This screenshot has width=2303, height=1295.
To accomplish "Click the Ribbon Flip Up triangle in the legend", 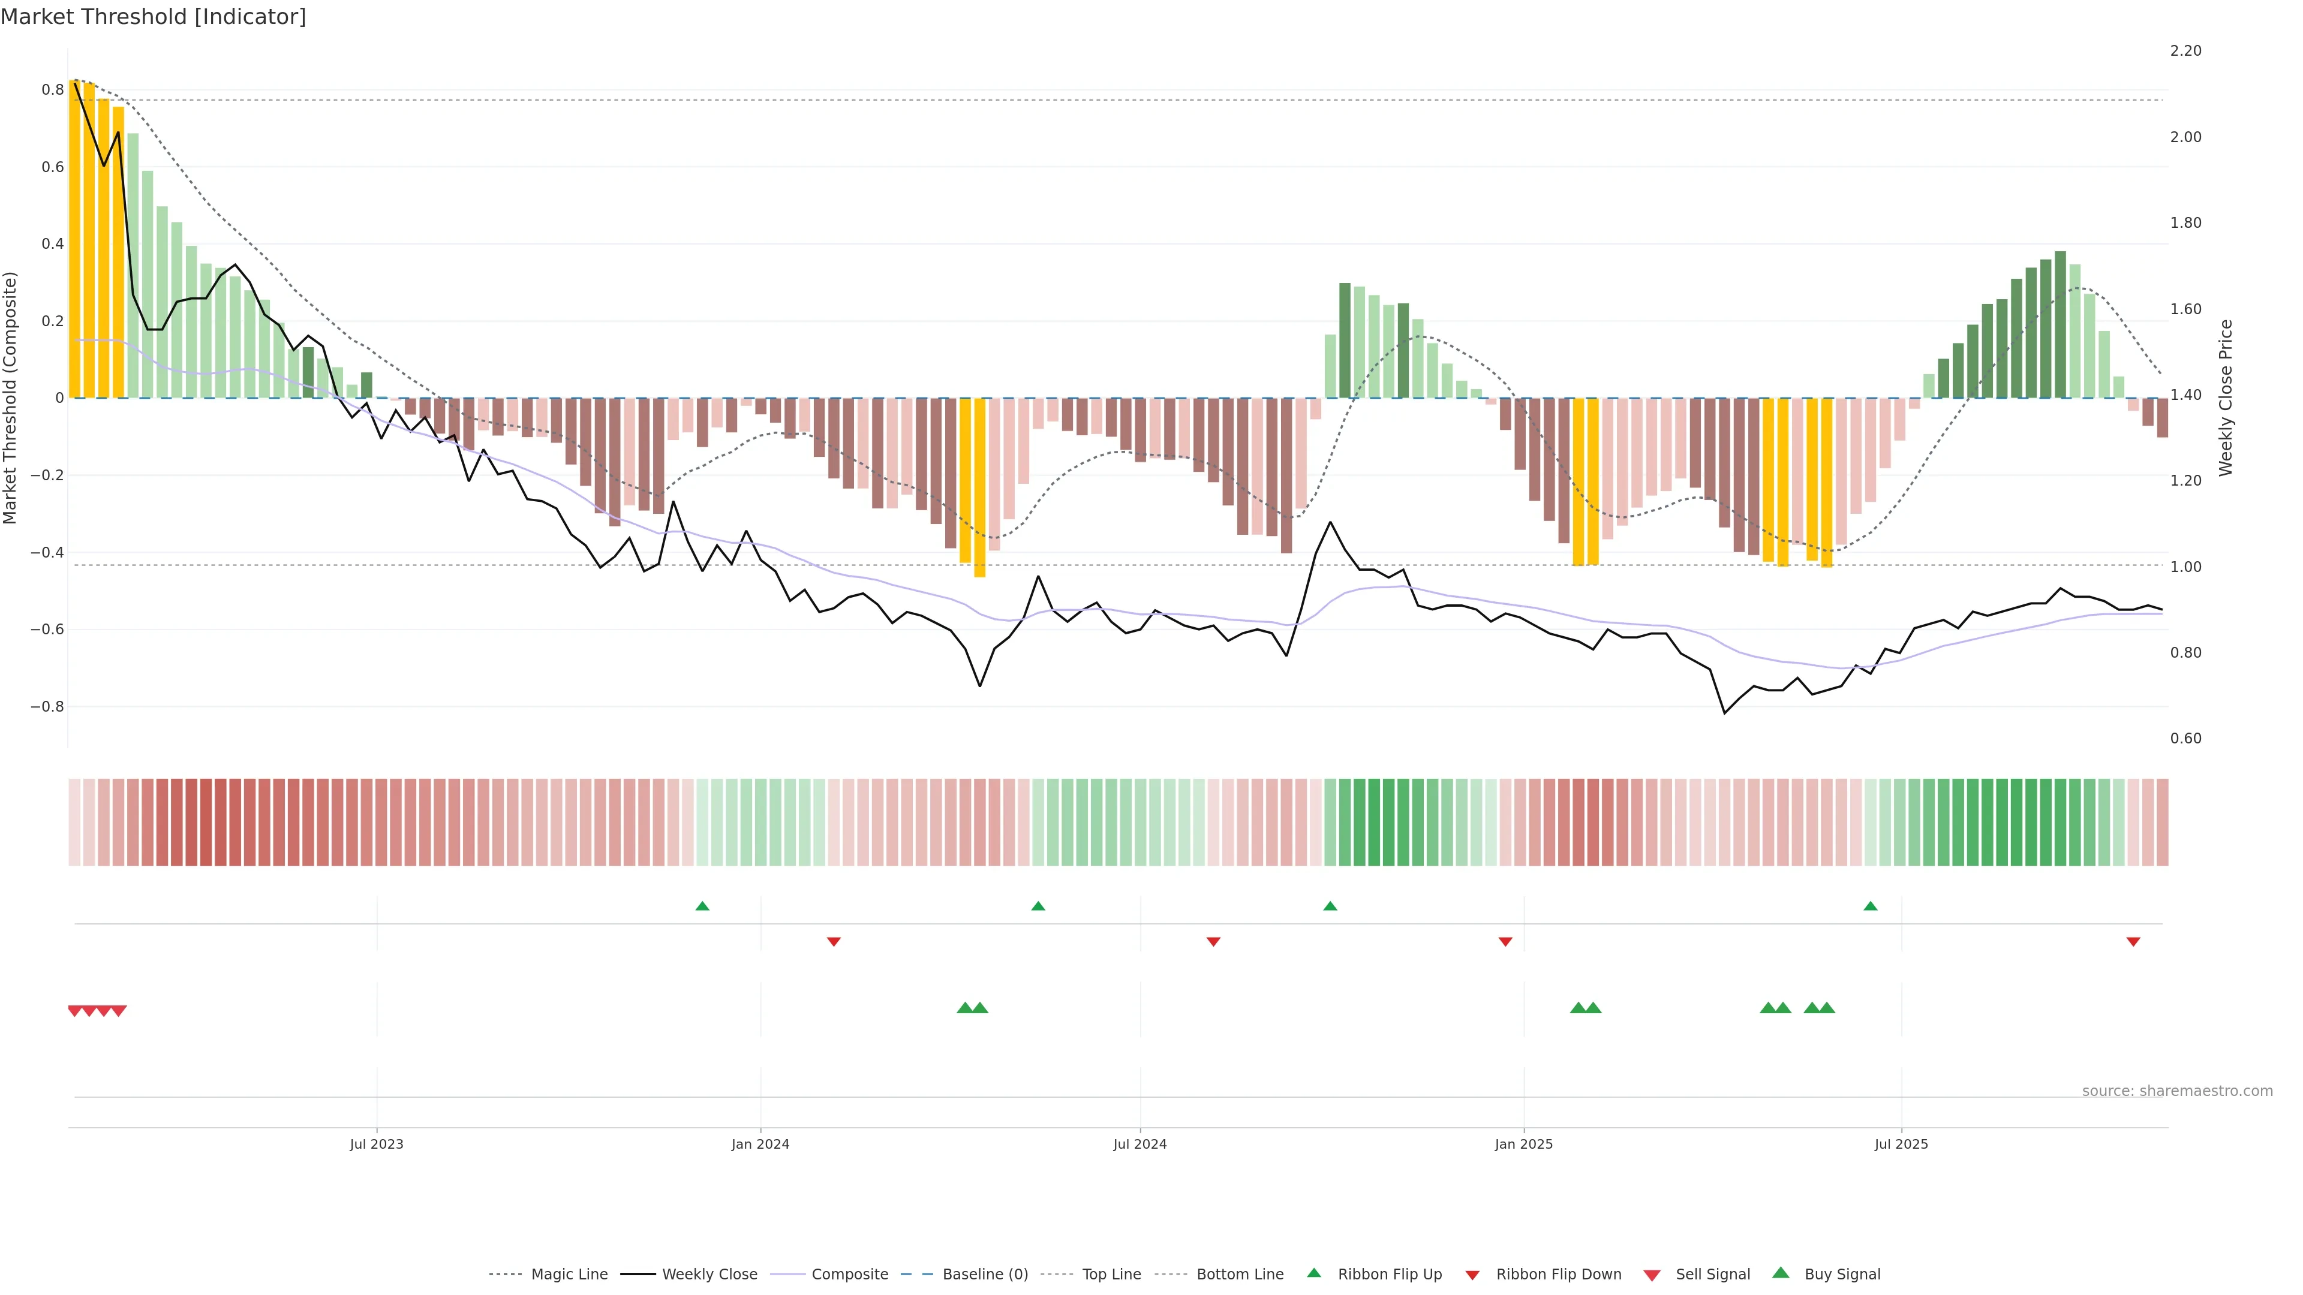I will (1314, 1273).
